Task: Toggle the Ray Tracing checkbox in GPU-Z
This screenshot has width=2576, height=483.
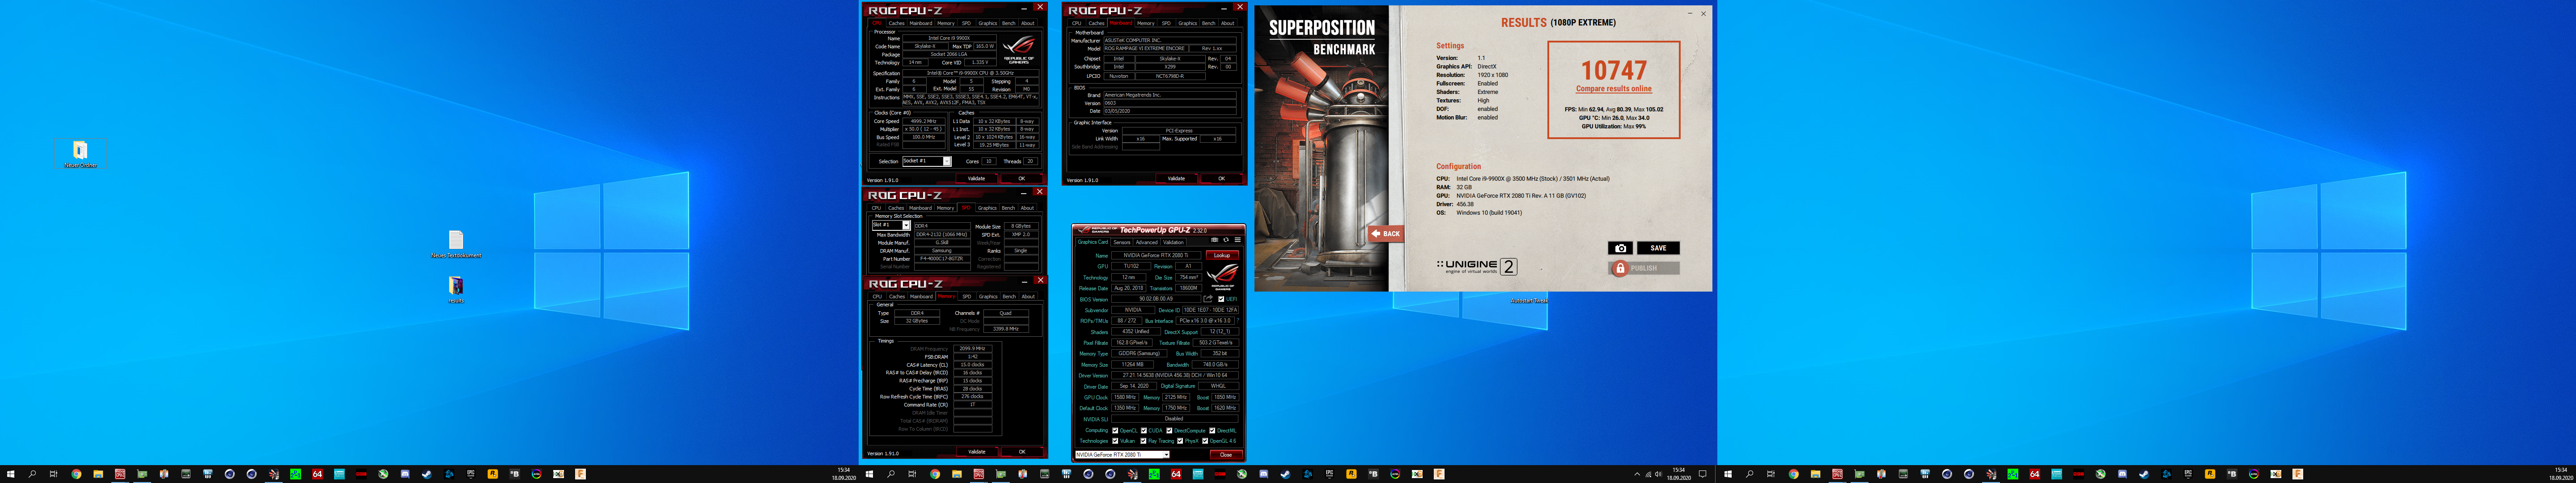Action: (x=1143, y=441)
